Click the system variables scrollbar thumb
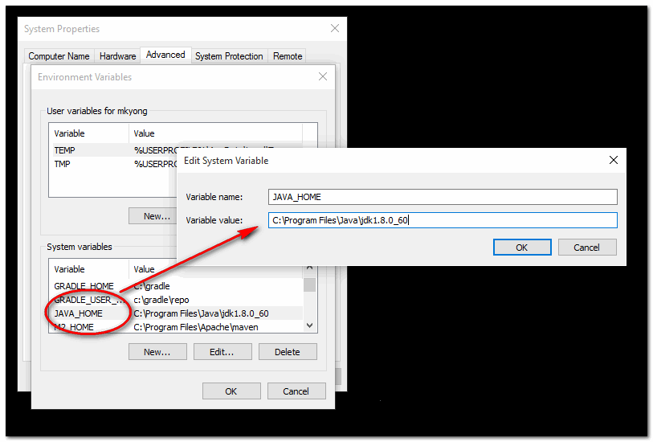Viewport: 653px width, 442px height. click(309, 285)
